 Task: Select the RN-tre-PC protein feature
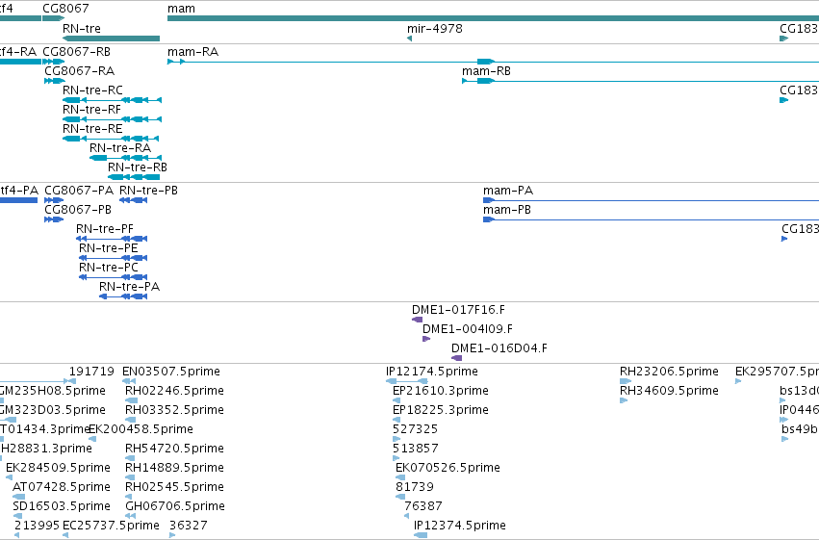(113, 277)
